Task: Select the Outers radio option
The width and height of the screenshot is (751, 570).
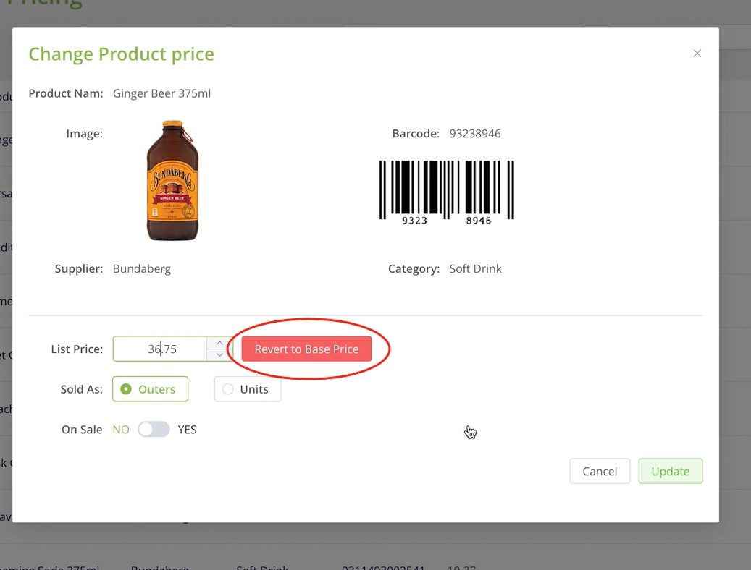Action: pos(150,389)
